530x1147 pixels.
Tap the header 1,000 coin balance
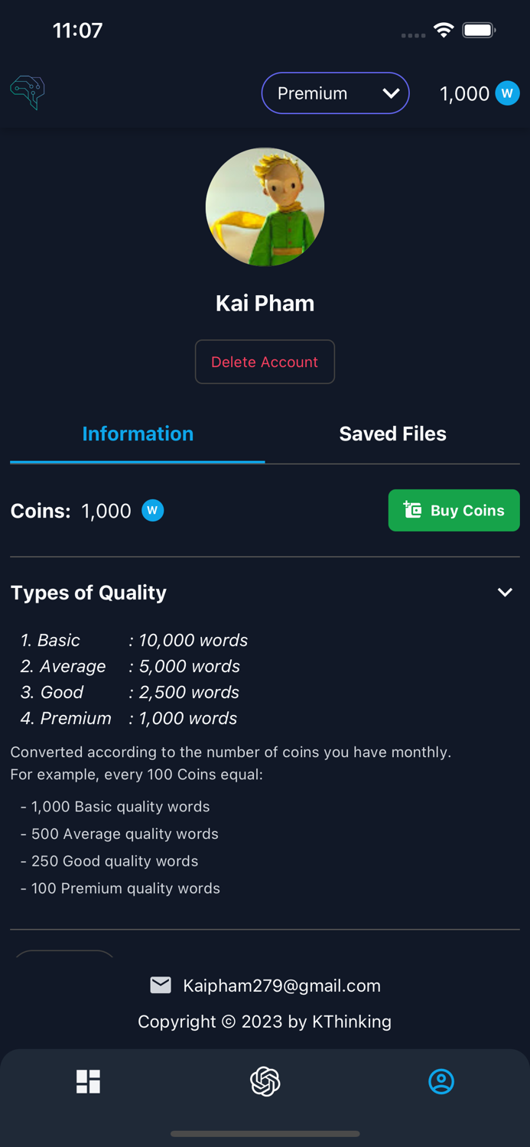464,93
